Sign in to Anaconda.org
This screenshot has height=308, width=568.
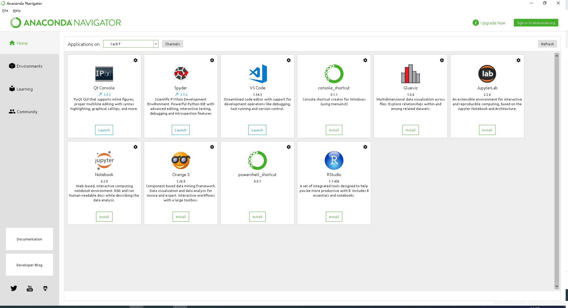pyautogui.click(x=536, y=23)
